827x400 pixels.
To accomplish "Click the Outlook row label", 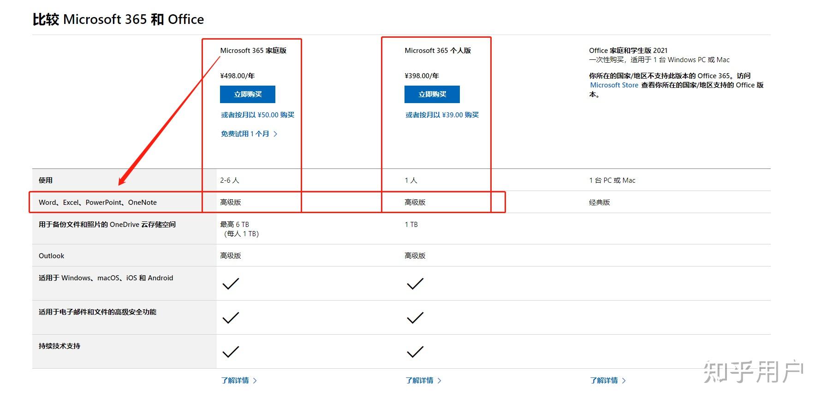I will point(51,256).
